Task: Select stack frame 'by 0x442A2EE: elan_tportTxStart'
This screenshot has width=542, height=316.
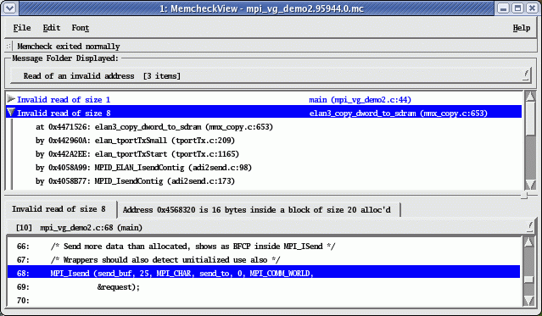Action: point(137,153)
